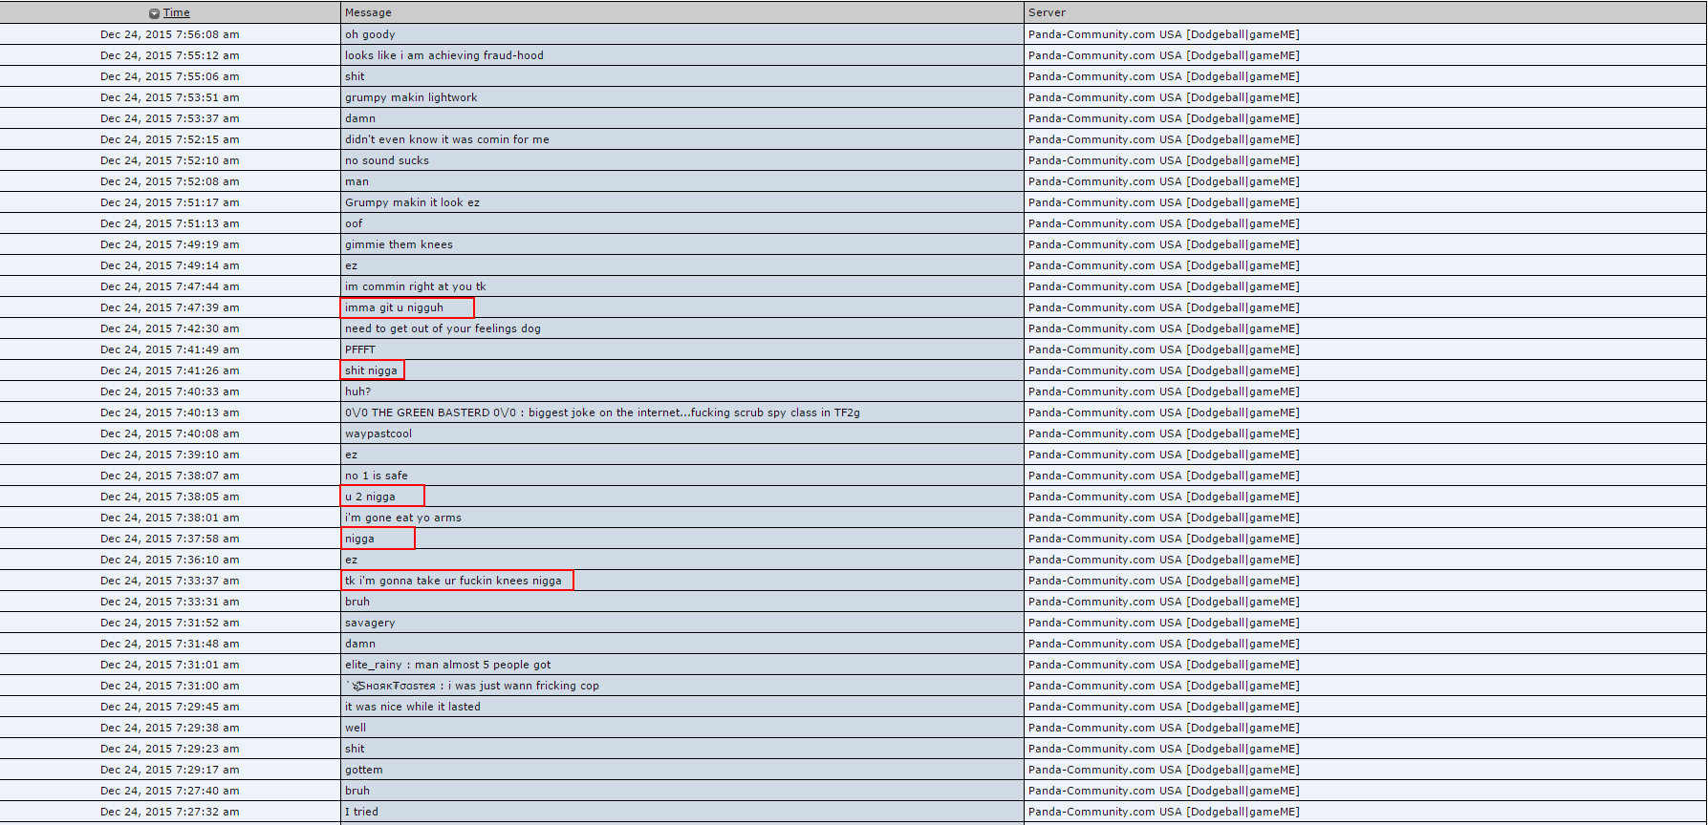Click timestamp Dec 24, 2015 7:47:44 am
Image resolution: width=1708 pixels, height=825 pixels.
tap(170, 286)
